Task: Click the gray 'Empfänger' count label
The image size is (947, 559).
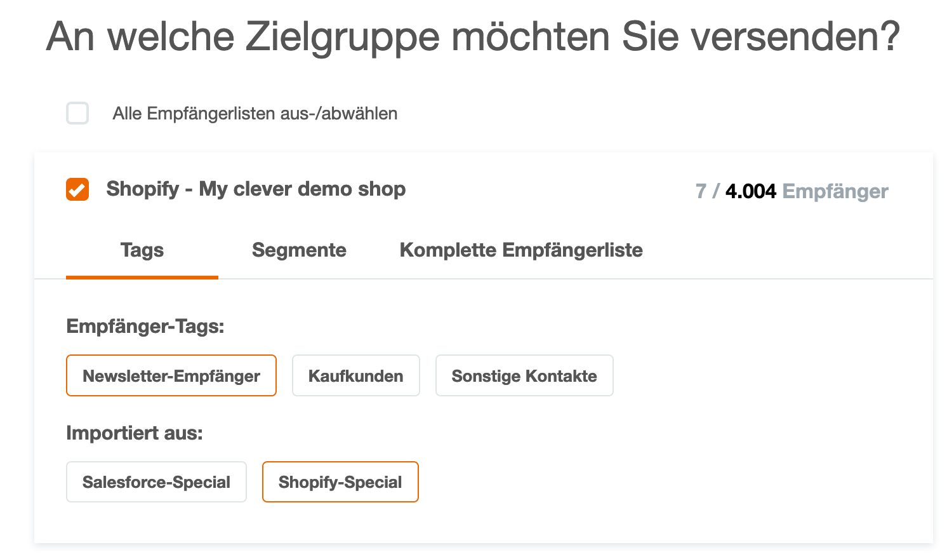Action: tap(835, 191)
